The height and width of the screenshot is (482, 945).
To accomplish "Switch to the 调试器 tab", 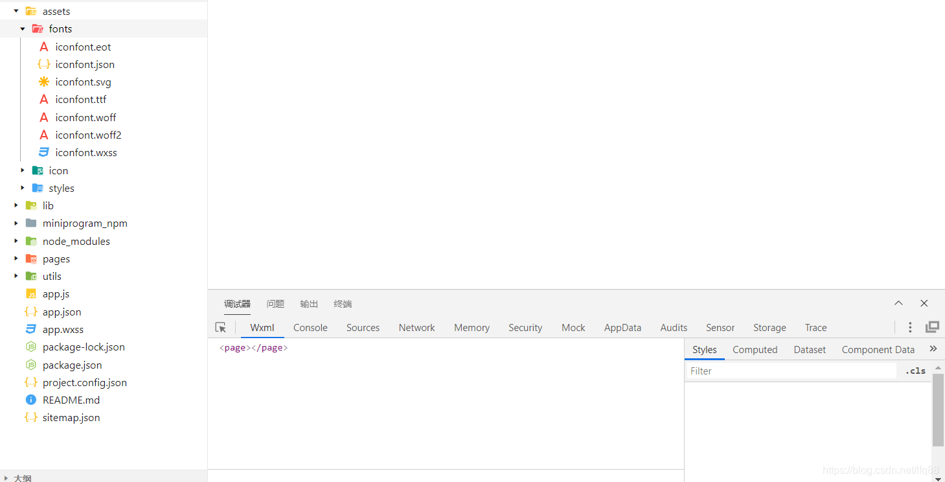I will point(237,304).
